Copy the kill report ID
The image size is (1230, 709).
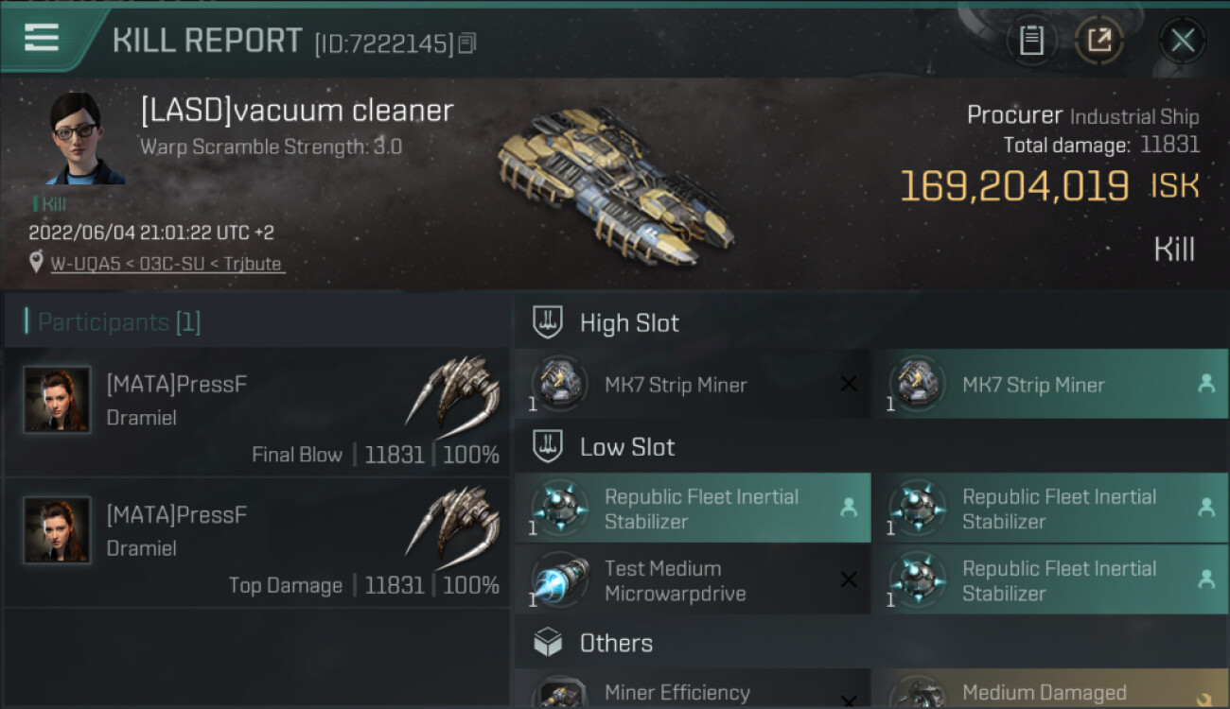[467, 43]
